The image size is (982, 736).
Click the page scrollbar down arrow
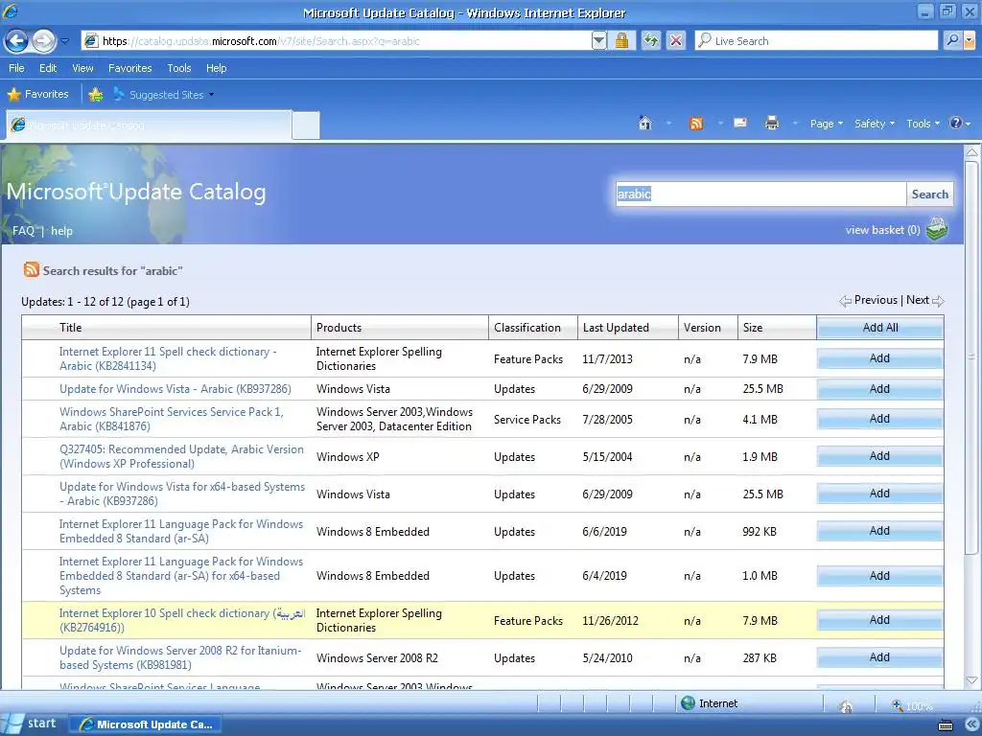pyautogui.click(x=971, y=680)
